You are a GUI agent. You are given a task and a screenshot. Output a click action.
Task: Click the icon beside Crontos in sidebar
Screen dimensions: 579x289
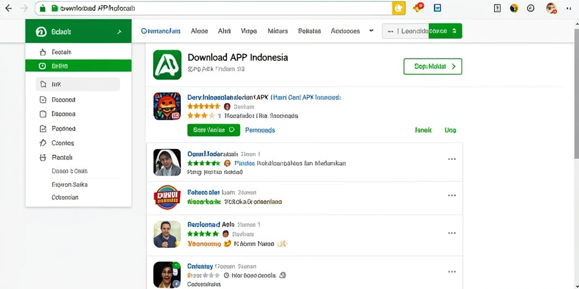pos(43,143)
